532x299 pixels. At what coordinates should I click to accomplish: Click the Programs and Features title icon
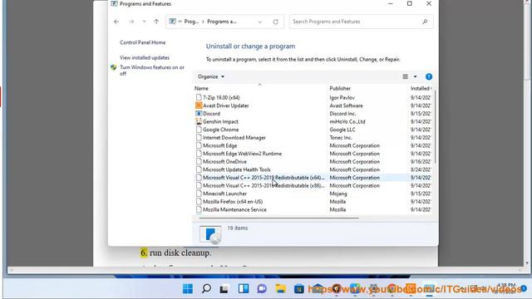pyautogui.click(x=115, y=3)
